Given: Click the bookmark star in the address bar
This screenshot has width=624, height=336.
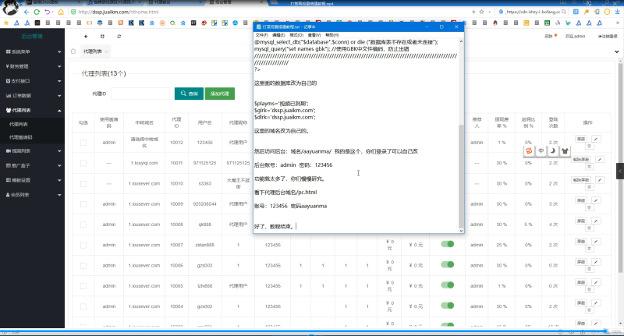Looking at the screenshot, I should pyautogui.click(x=481, y=12).
